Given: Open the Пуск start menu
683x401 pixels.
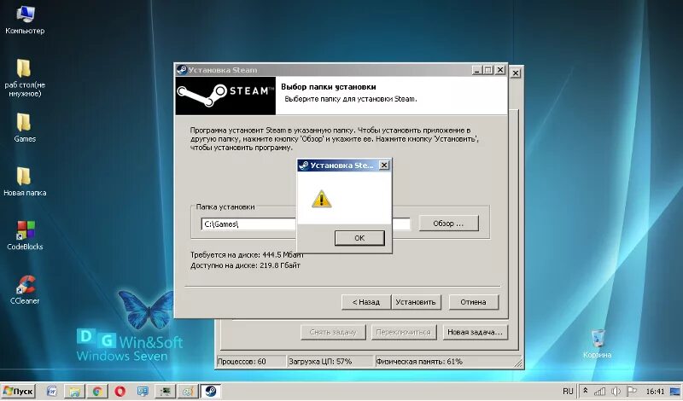Looking at the screenshot, I should 18,391.
